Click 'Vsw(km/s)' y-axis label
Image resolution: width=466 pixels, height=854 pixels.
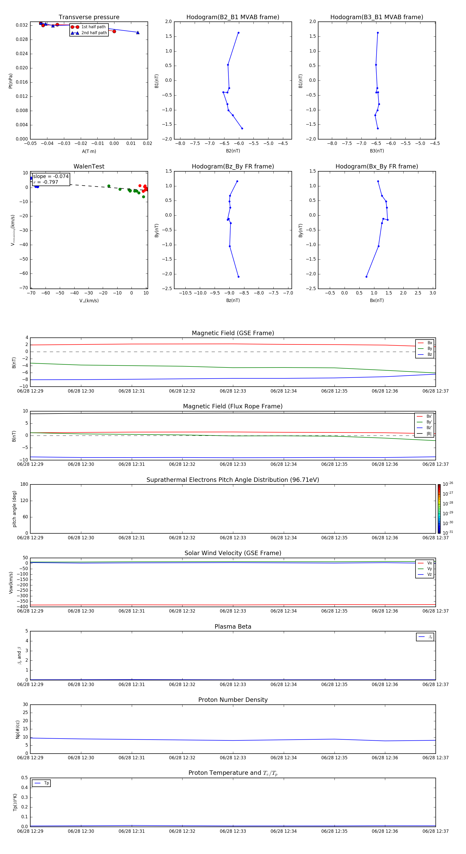click(x=11, y=583)
